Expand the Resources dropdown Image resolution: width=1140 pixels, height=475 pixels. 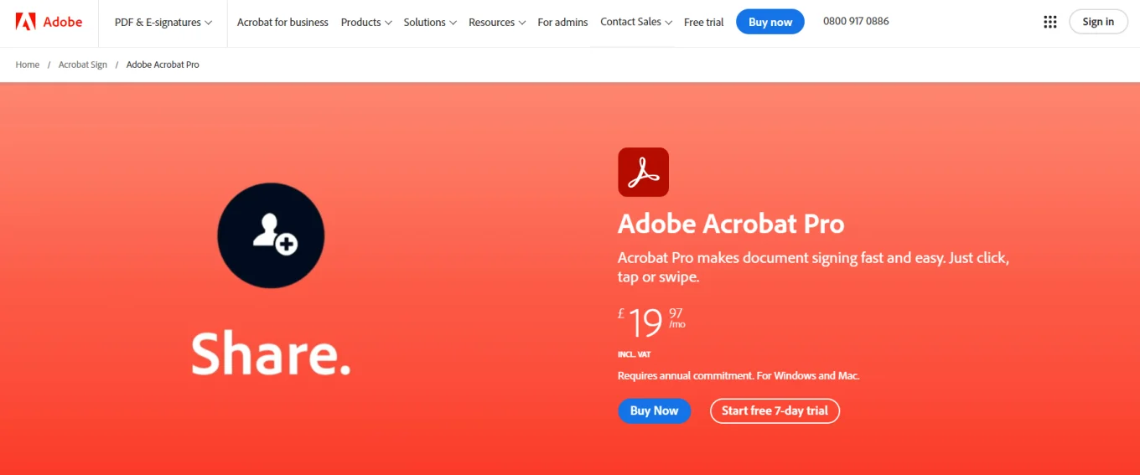[497, 22]
